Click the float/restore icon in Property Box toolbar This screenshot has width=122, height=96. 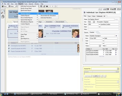click(118, 9)
